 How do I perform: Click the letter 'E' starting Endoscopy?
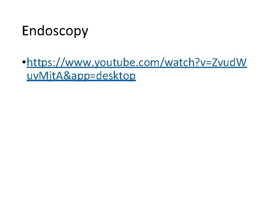25,30
